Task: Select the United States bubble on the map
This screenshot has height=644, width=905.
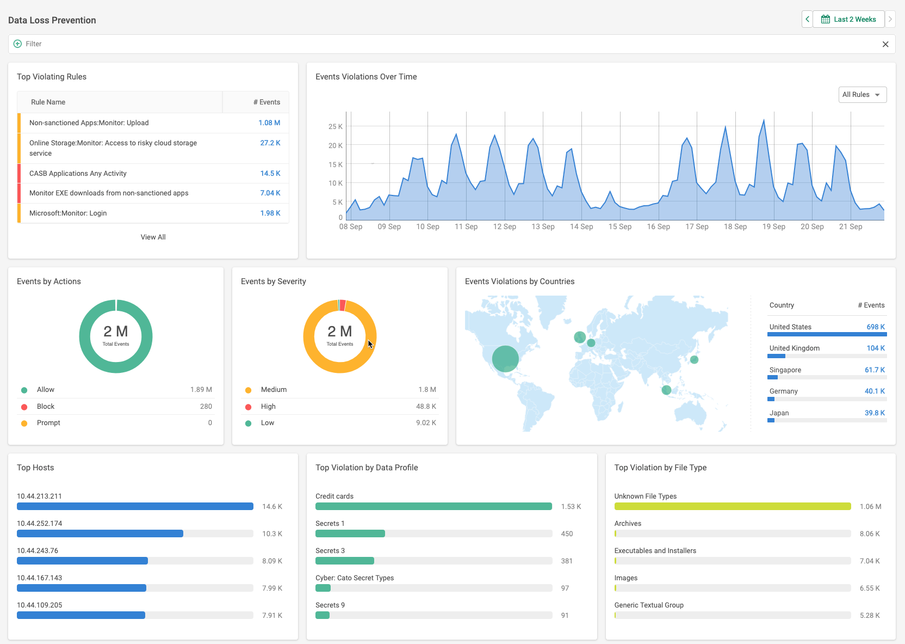Action: point(505,359)
